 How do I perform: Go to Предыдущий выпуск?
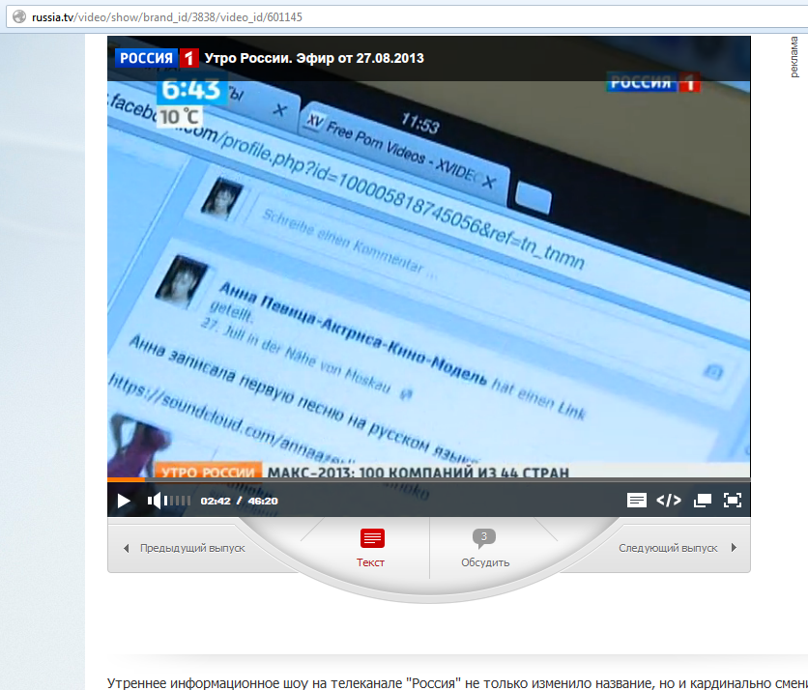(x=185, y=548)
